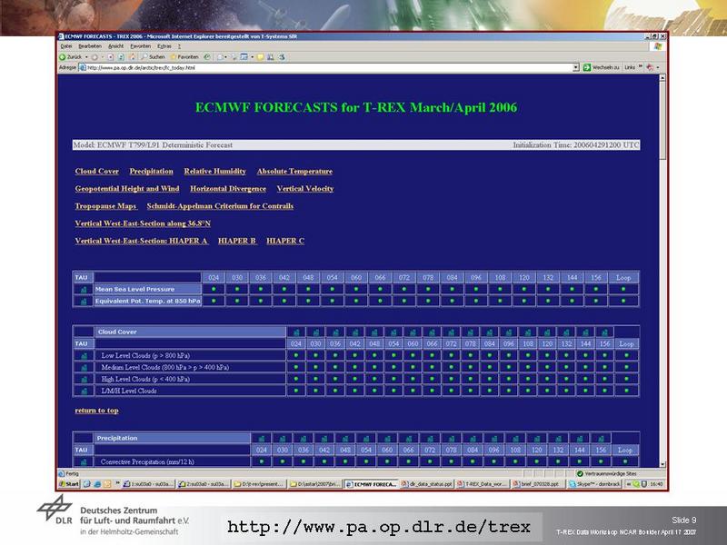Click the Zurück back button
Image resolution: width=727 pixels, height=545 pixels.
[x=70, y=57]
